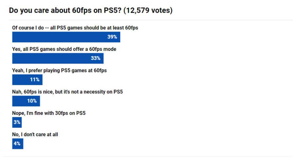The image size is (294, 161).
Task: Click the 10% percentage label
Action: 32,101
